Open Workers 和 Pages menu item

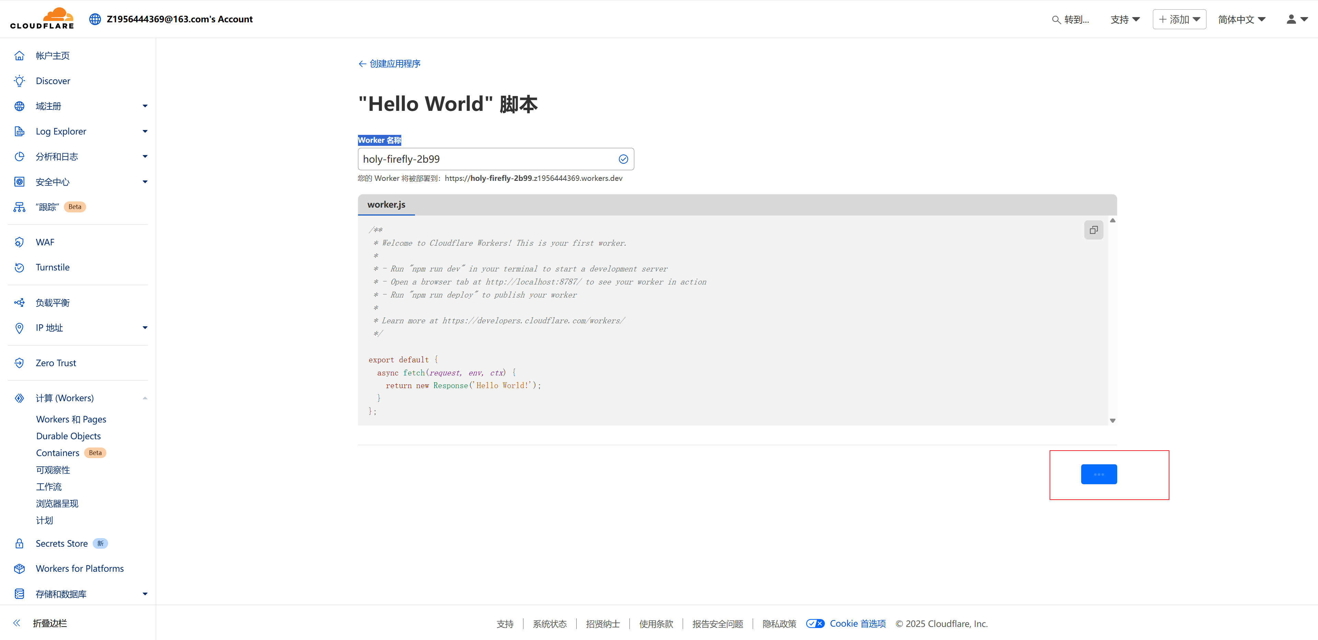(71, 419)
